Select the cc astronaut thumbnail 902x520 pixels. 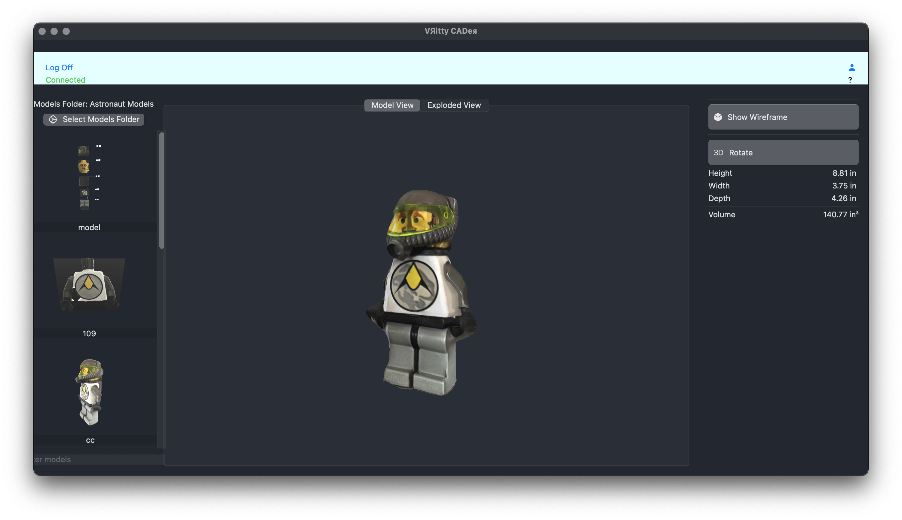coord(90,392)
